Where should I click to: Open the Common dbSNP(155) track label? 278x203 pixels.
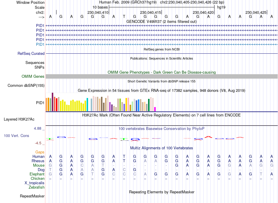coord(26,85)
